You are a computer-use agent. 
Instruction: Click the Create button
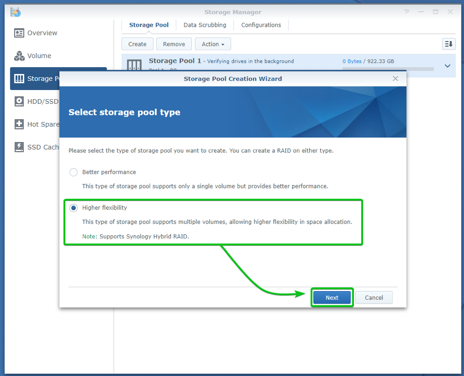[x=137, y=44]
